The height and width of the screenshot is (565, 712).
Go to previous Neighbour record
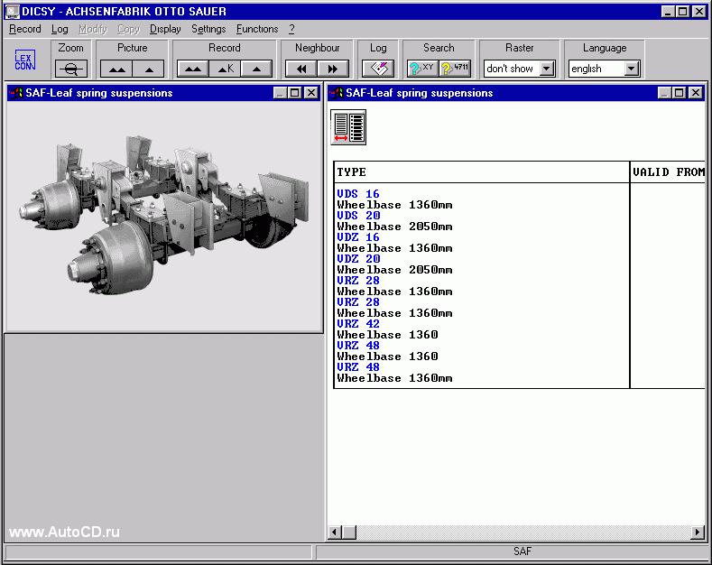click(301, 69)
